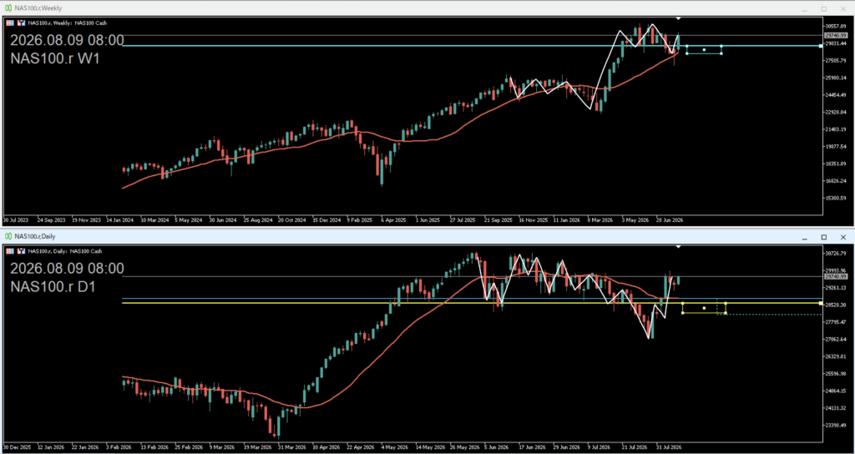The image size is (855, 454).
Task: Click the 15300.59 price label on Weekly scale
Action: click(835, 198)
